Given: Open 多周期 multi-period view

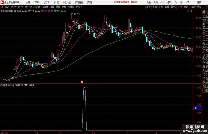Looking at the screenshot, I should (x=71, y=7).
